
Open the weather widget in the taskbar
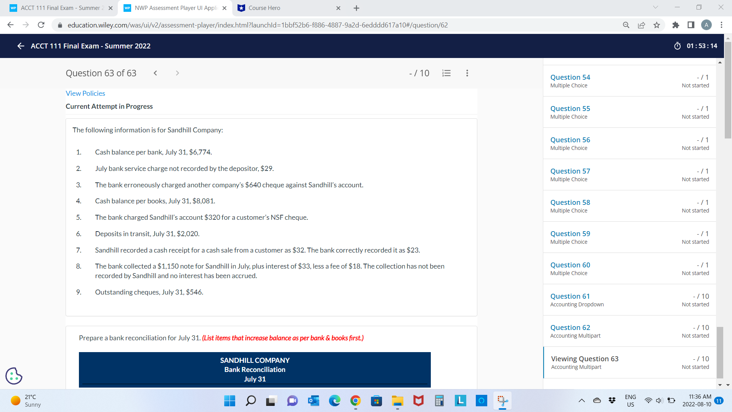click(25, 401)
